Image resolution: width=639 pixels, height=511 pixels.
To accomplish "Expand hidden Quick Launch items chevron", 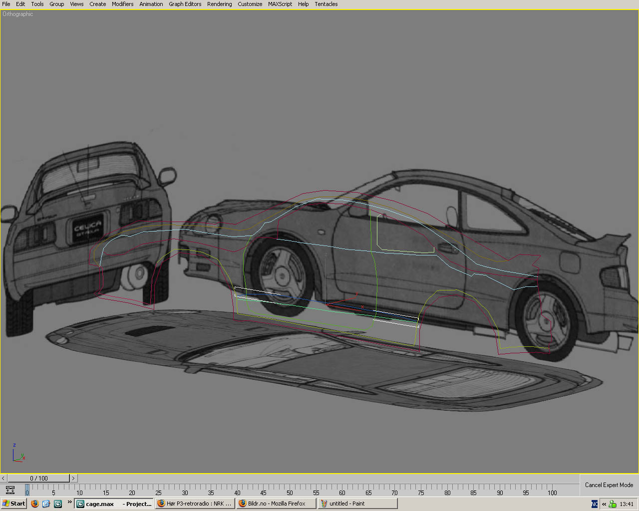I will tap(69, 502).
